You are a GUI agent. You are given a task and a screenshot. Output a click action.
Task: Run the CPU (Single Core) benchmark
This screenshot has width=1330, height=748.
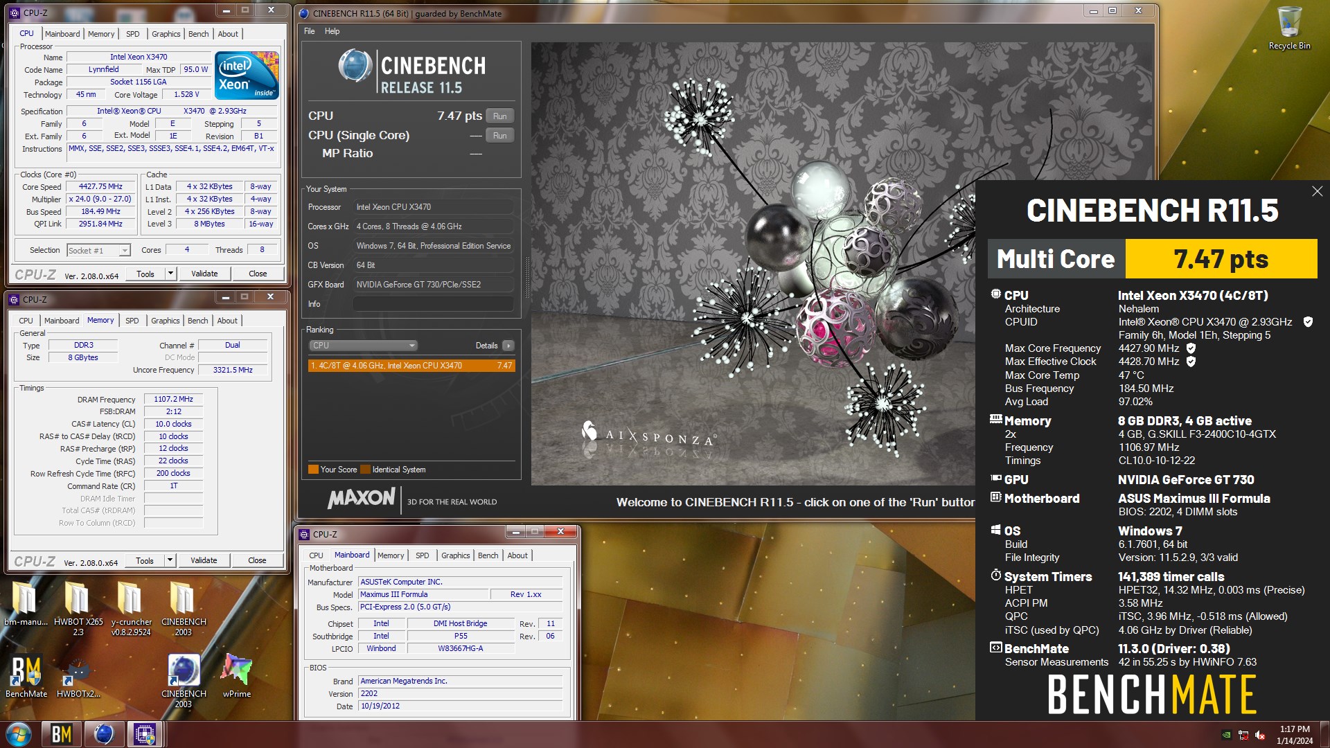click(x=500, y=136)
